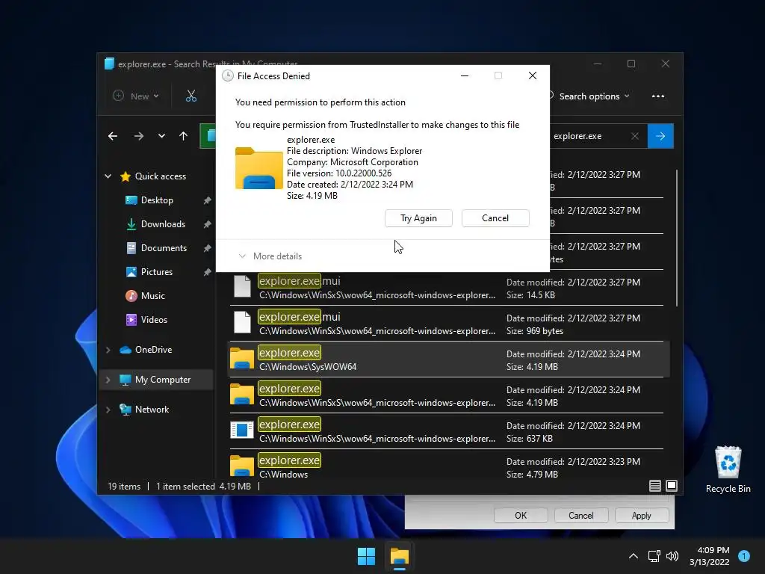Click the blank page icon of the 14.5 KB result

point(242,286)
